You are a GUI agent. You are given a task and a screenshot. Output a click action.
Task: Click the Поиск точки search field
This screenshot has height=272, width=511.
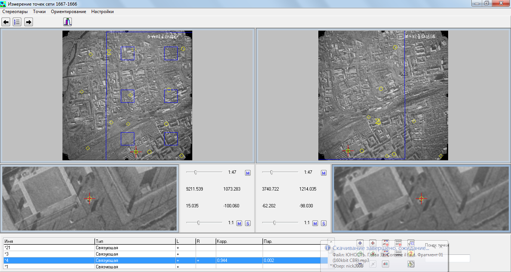tap(448, 258)
